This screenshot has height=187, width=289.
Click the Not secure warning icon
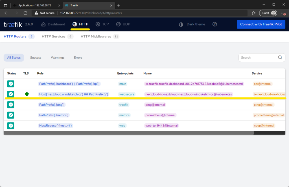pyautogui.click(x=36, y=13)
